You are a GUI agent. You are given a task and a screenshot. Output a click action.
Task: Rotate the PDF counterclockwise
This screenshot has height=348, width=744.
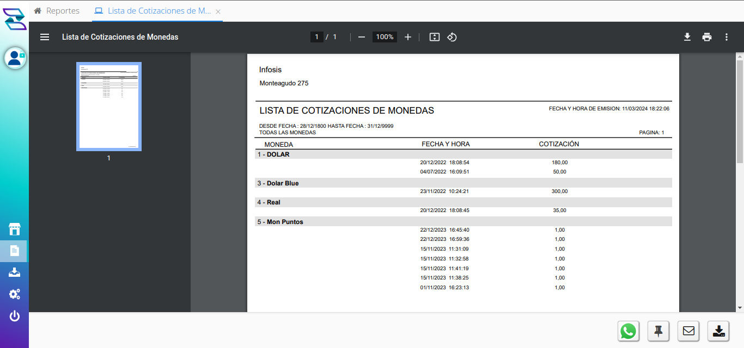point(452,37)
